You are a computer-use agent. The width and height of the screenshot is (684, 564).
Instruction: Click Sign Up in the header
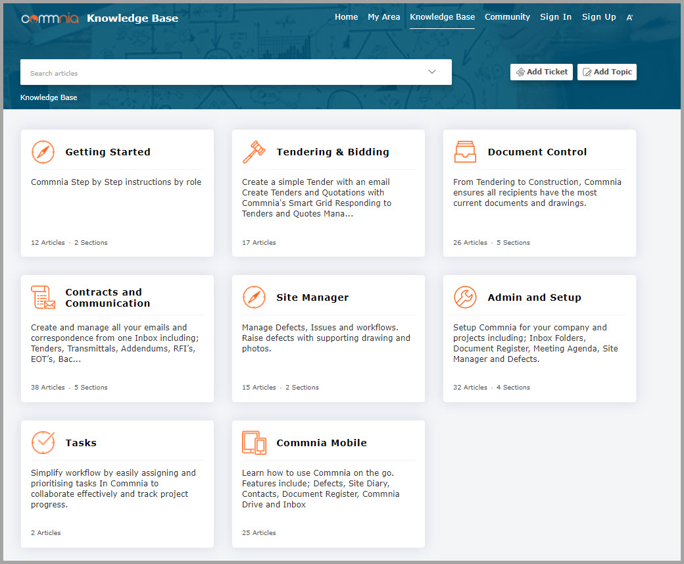[x=599, y=17]
